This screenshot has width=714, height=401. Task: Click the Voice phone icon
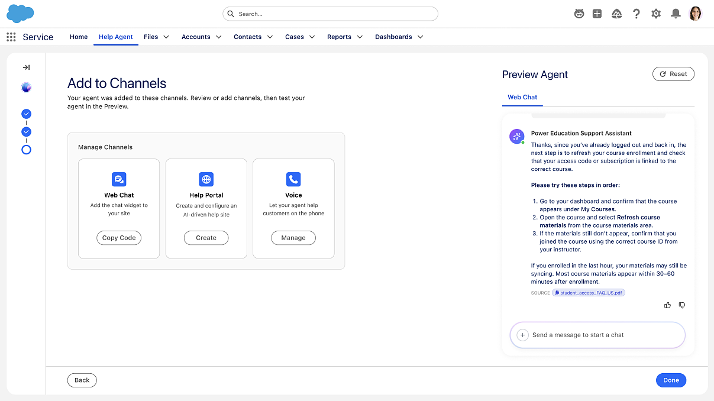[x=293, y=179]
